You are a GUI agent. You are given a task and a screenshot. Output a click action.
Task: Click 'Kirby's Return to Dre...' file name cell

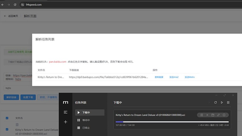pos(51,77)
